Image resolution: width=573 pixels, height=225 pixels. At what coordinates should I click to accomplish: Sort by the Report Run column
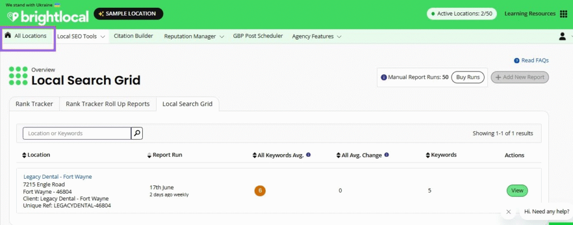[149, 155]
